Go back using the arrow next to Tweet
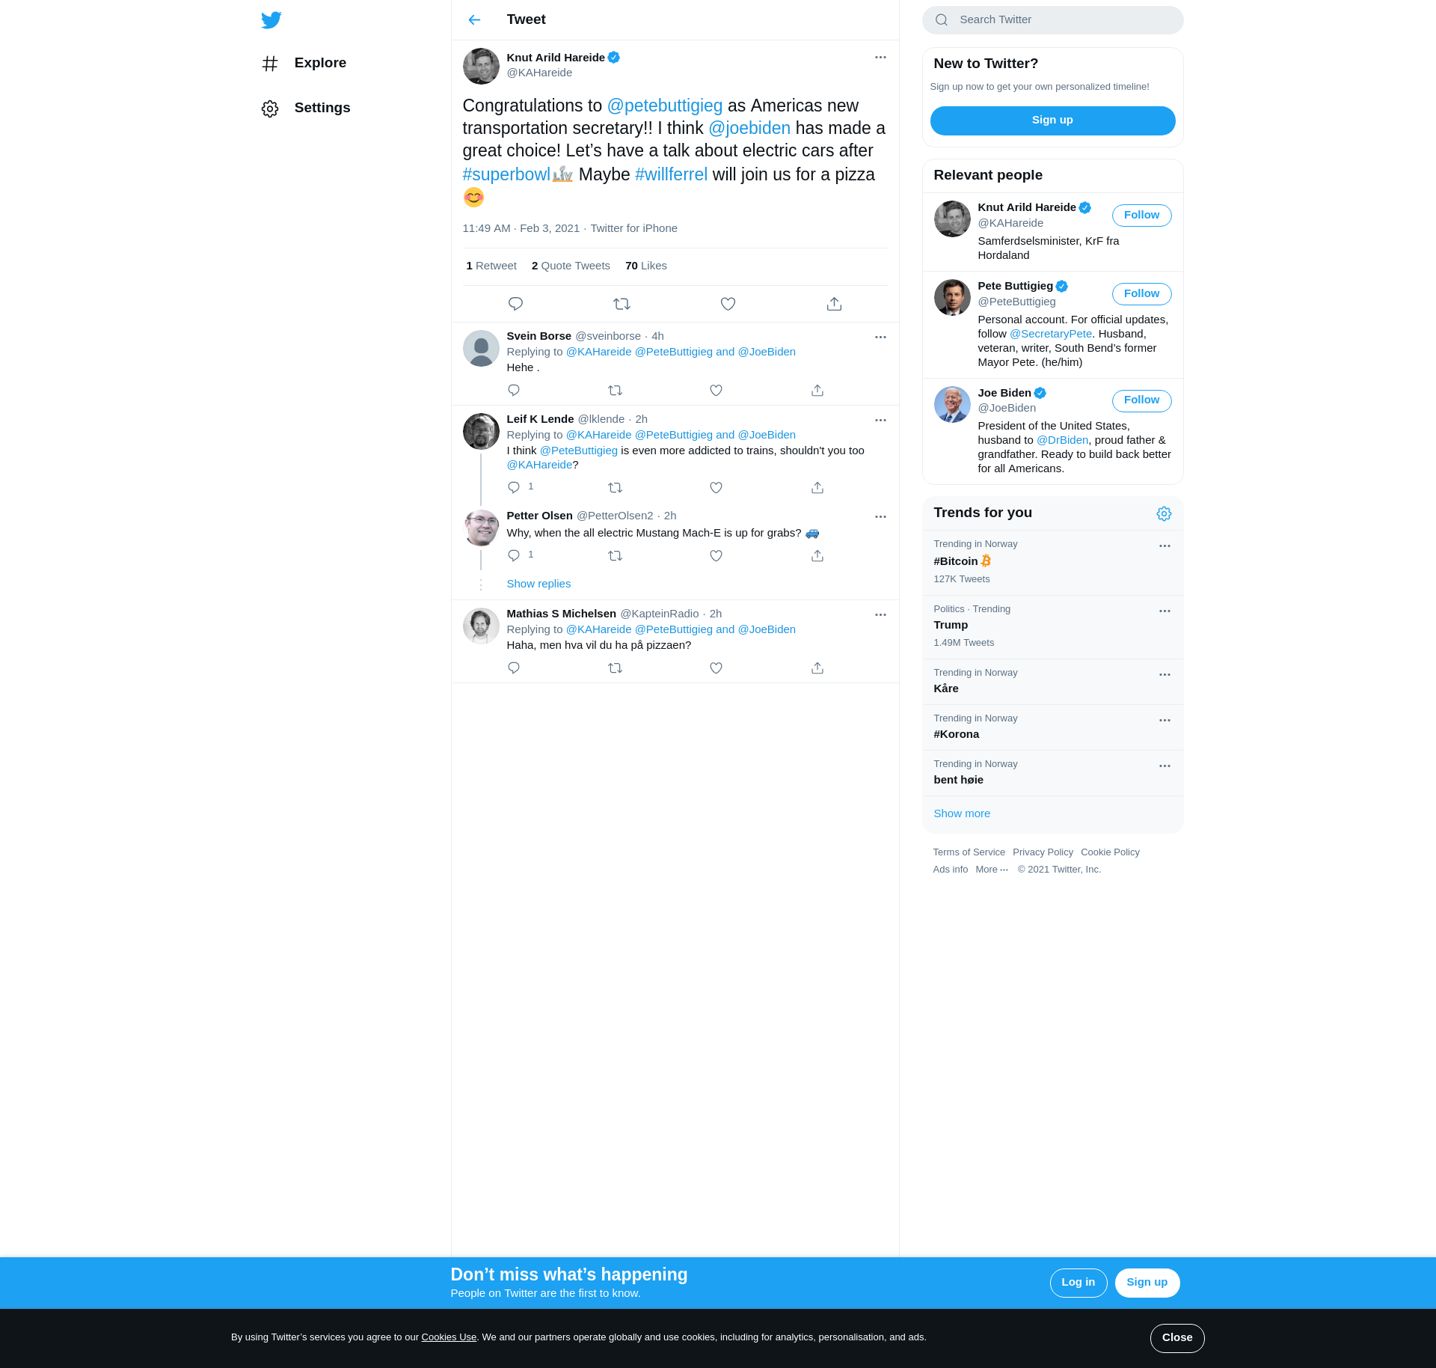The height and width of the screenshot is (1368, 1436). [x=474, y=19]
